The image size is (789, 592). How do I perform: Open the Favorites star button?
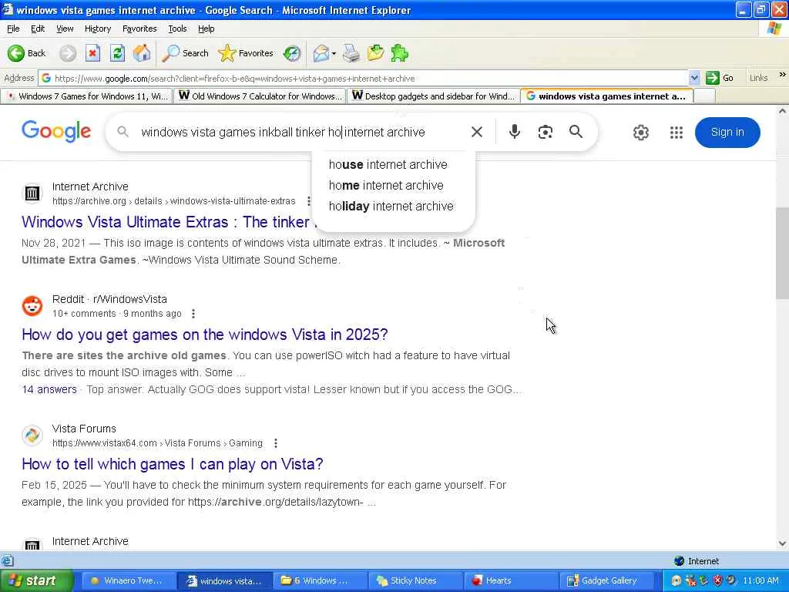[246, 53]
